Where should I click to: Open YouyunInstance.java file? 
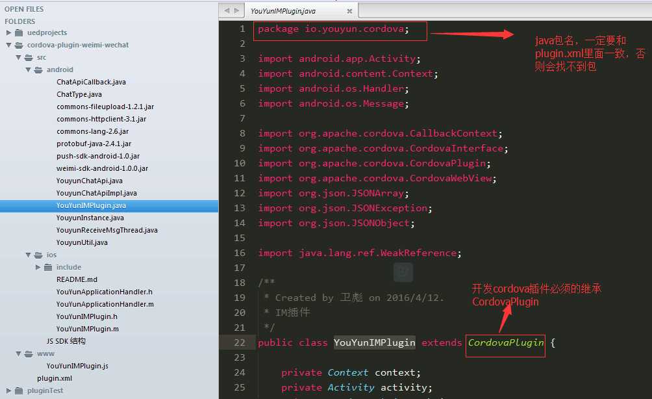[90, 218]
